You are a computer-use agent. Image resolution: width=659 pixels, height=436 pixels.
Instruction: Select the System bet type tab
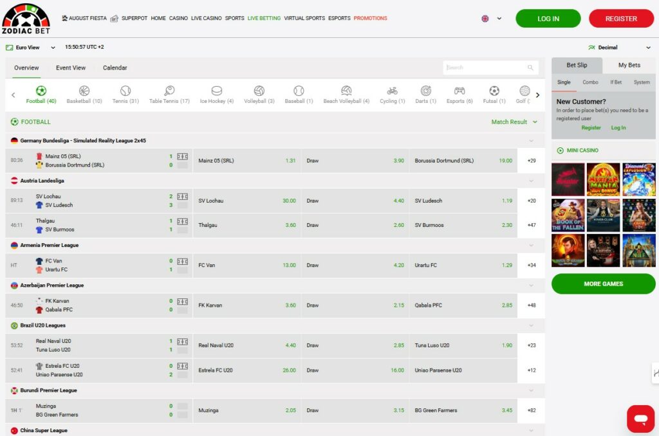tap(642, 82)
